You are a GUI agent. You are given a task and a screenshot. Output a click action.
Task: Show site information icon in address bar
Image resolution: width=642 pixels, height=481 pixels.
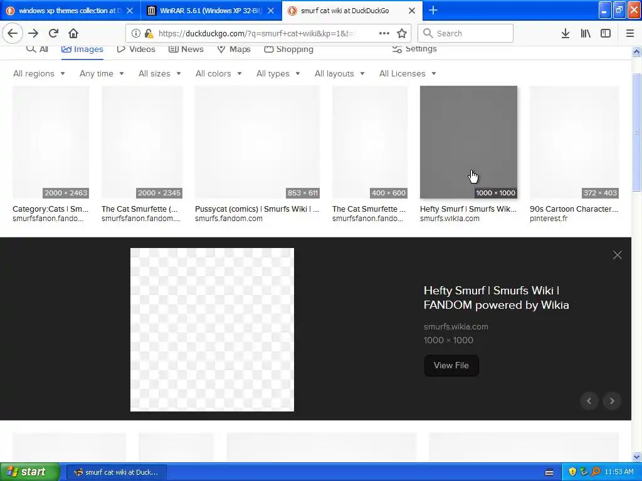pos(135,34)
